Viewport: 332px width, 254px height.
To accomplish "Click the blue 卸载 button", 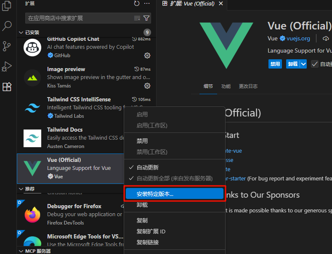I will pos(293,64).
